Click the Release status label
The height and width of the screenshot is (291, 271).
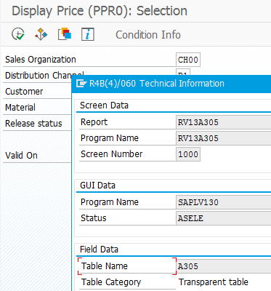(x=33, y=124)
